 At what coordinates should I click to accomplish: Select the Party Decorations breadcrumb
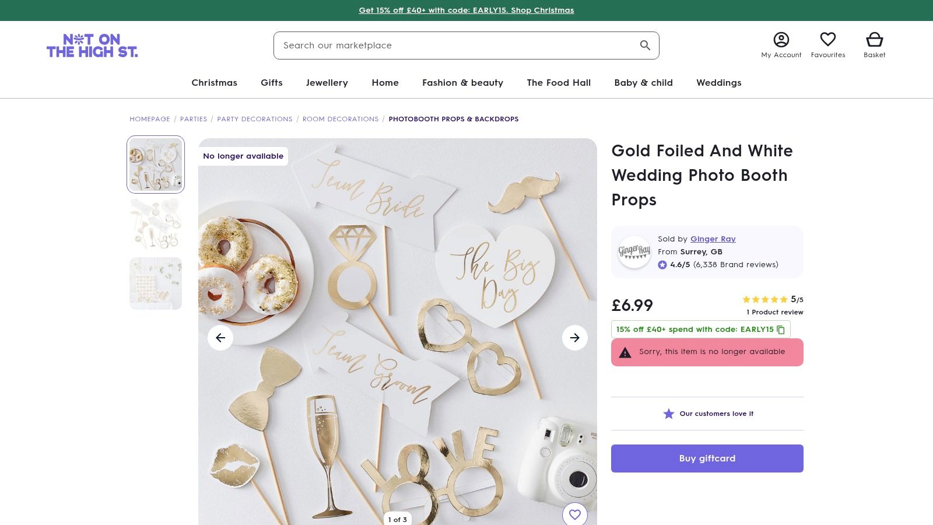click(255, 119)
